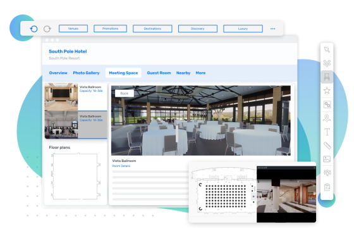Image resolution: width=354 pixels, height=231 pixels.
Task: Click the South Pole Resort subtitle
Action: point(64,58)
